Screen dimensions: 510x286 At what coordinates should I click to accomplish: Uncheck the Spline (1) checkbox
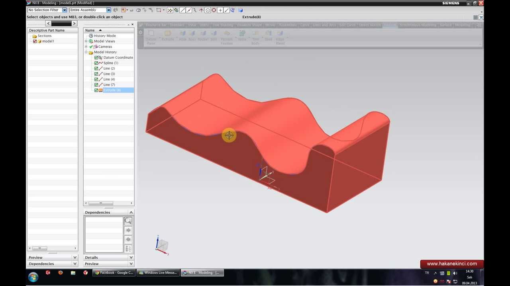coord(96,63)
